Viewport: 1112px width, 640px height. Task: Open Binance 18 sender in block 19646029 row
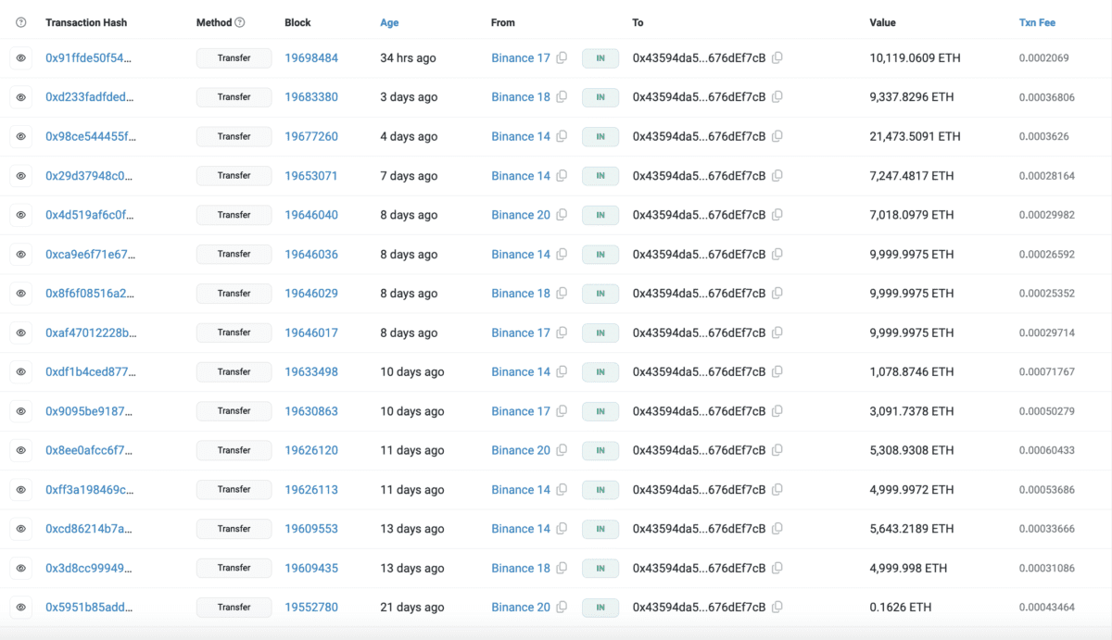tap(521, 294)
